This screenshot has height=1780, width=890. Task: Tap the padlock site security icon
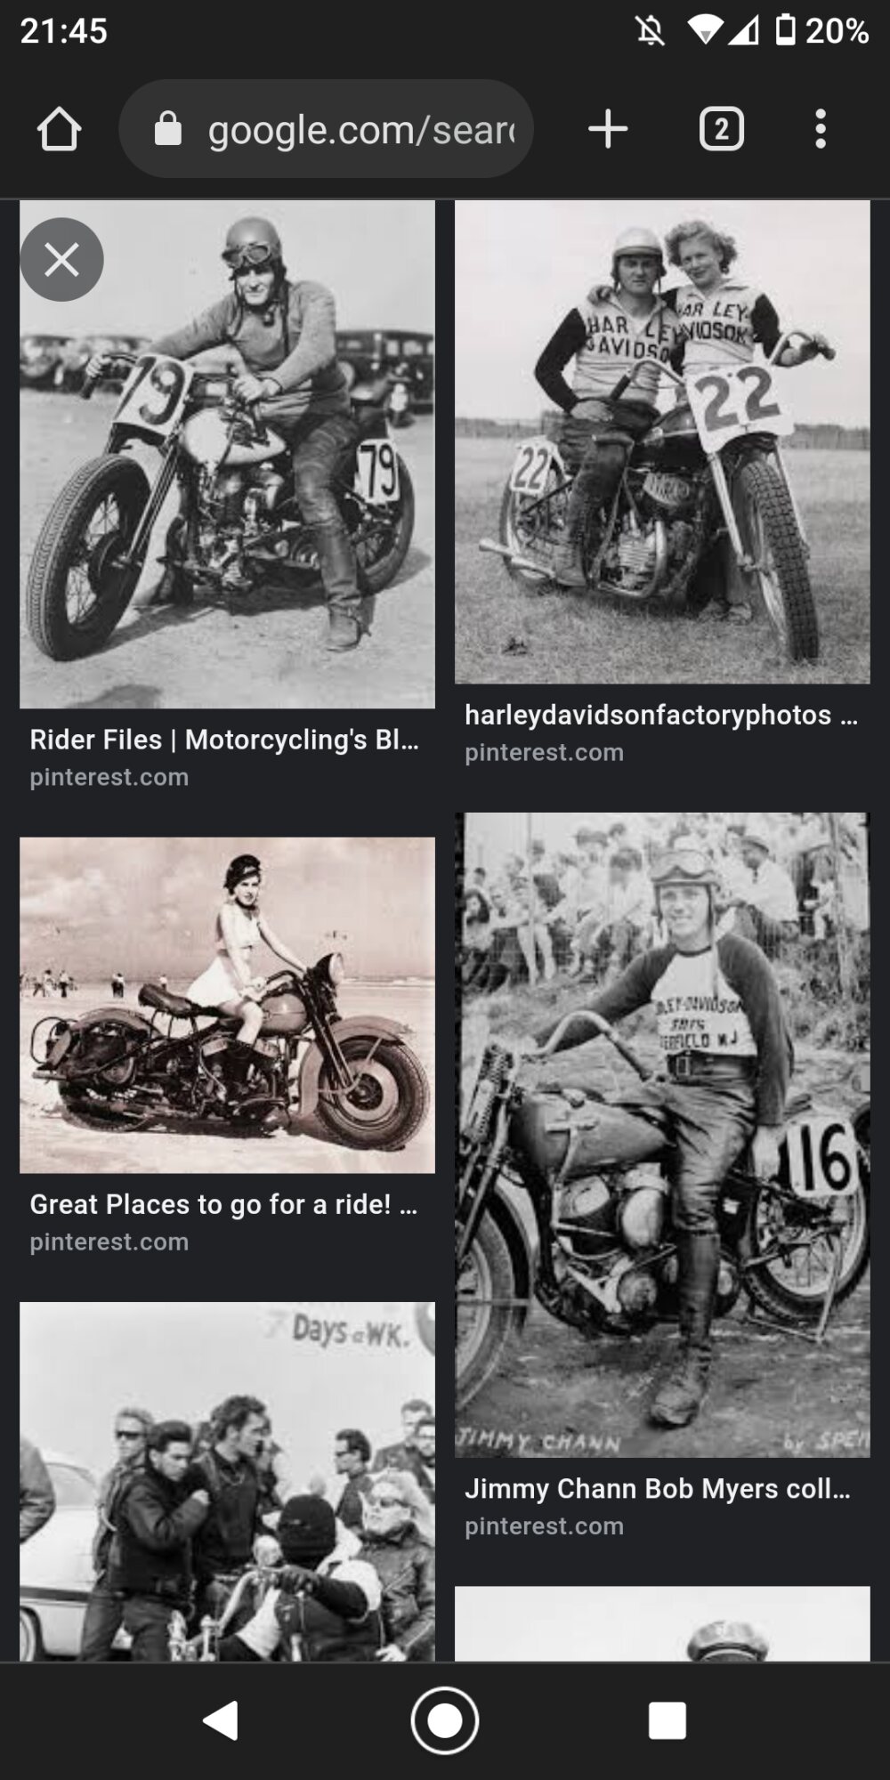pyautogui.click(x=168, y=129)
